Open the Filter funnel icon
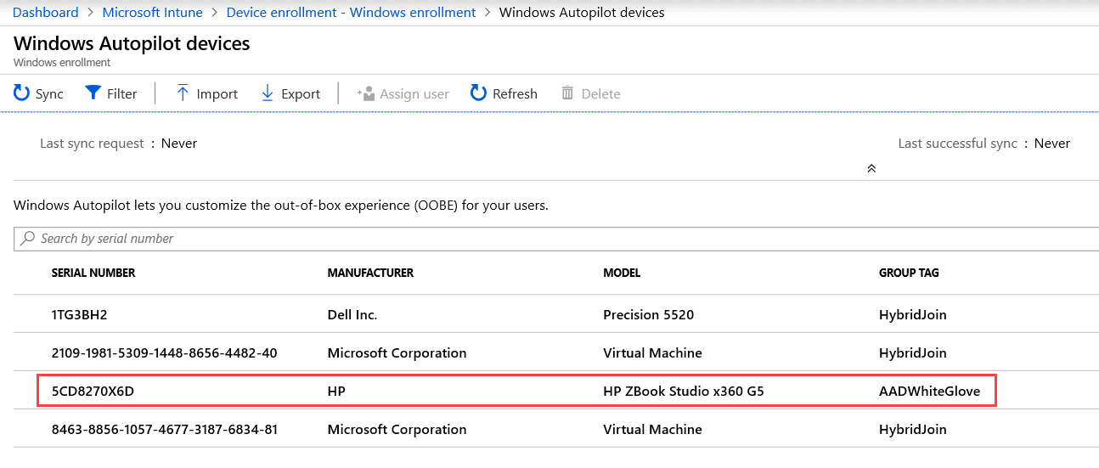Screen dimensions: 1099x468 click(x=93, y=93)
